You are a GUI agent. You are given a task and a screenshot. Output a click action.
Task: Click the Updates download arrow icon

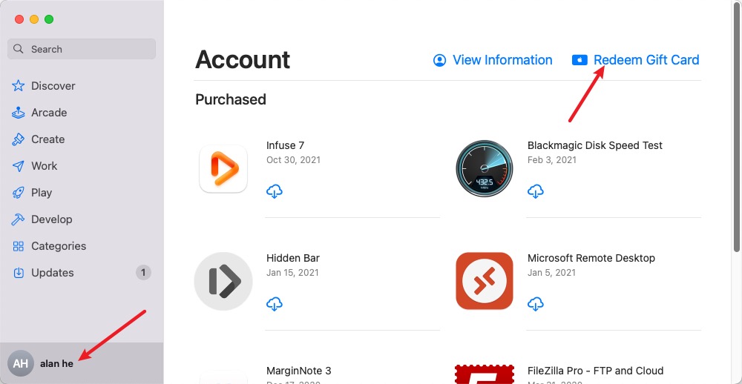click(x=19, y=273)
